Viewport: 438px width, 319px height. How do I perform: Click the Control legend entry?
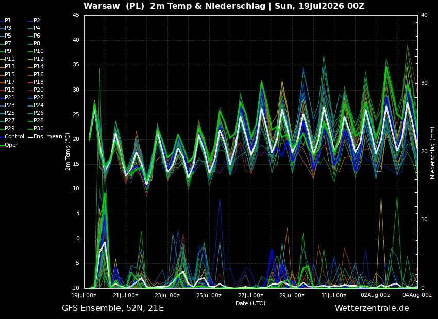pos(12,136)
